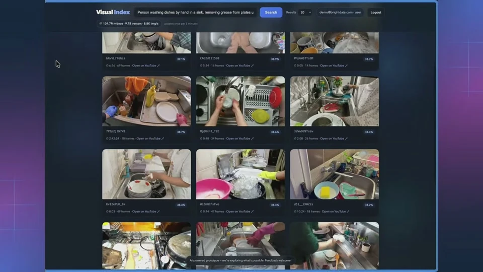483x272 pixels.
Task: Click the 39.1% similarity score badge
Action: tap(181, 59)
